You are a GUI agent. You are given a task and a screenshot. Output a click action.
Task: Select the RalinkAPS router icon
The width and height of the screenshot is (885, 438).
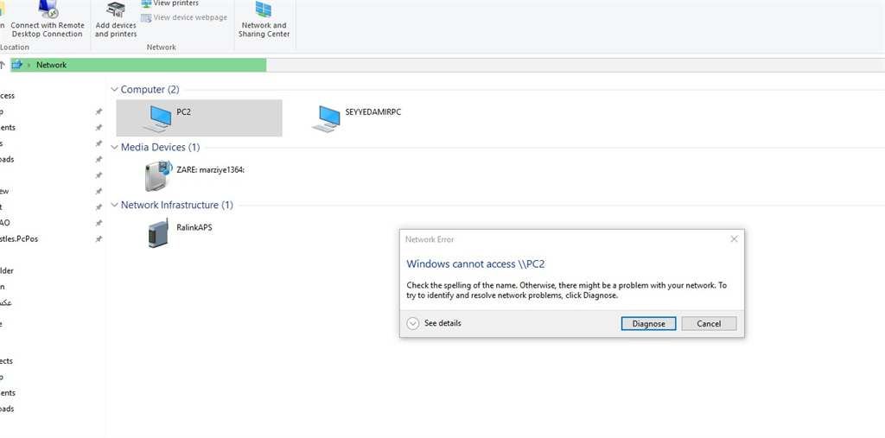coord(157,233)
